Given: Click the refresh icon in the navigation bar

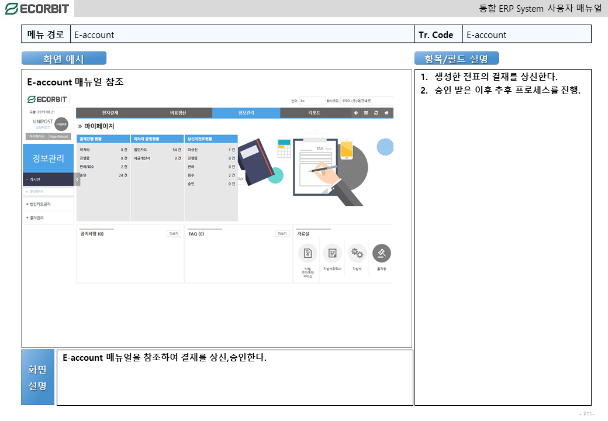Looking at the screenshot, I should point(376,113).
